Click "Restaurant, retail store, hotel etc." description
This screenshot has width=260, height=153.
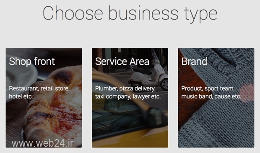click(39, 92)
